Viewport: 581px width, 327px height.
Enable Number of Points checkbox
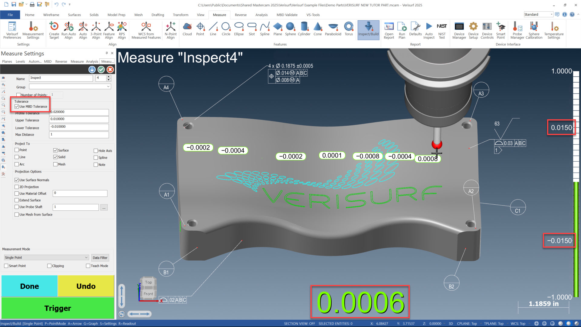point(18,95)
